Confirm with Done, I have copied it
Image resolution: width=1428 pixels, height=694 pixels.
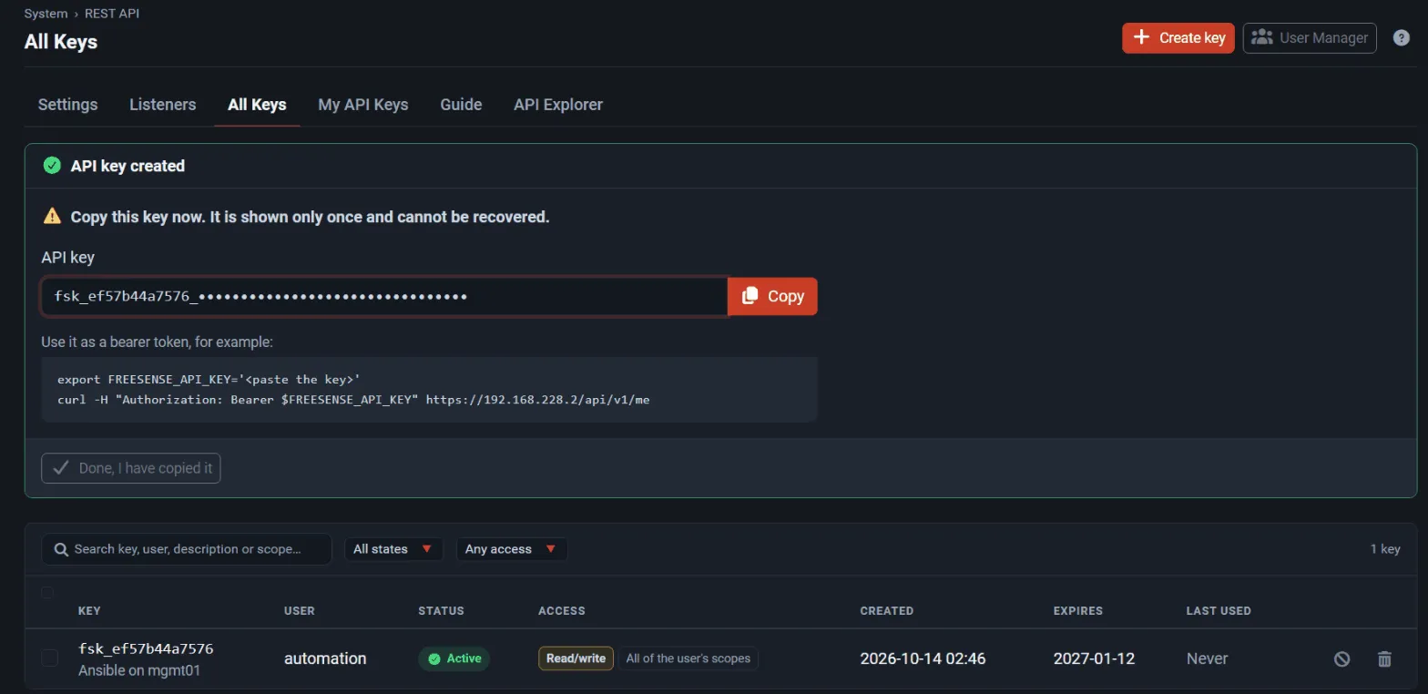[x=131, y=468]
